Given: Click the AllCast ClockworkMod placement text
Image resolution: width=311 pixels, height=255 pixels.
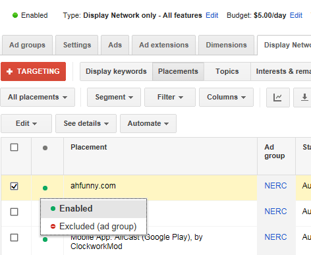Looking at the screenshot, I should [x=136, y=242].
